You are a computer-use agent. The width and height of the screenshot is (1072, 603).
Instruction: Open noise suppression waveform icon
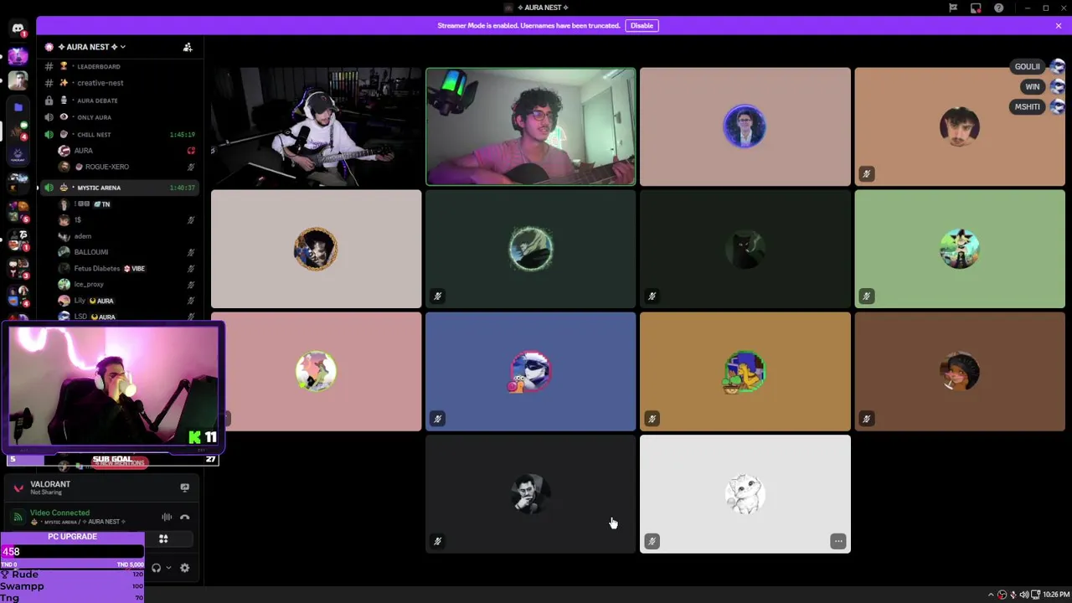167,517
